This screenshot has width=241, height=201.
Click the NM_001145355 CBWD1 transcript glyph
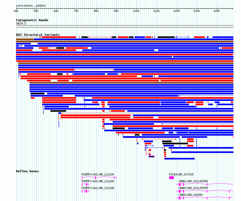205,191
